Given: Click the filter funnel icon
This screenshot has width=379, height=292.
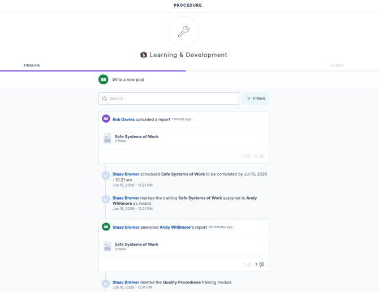Looking at the screenshot, I should tap(249, 98).
